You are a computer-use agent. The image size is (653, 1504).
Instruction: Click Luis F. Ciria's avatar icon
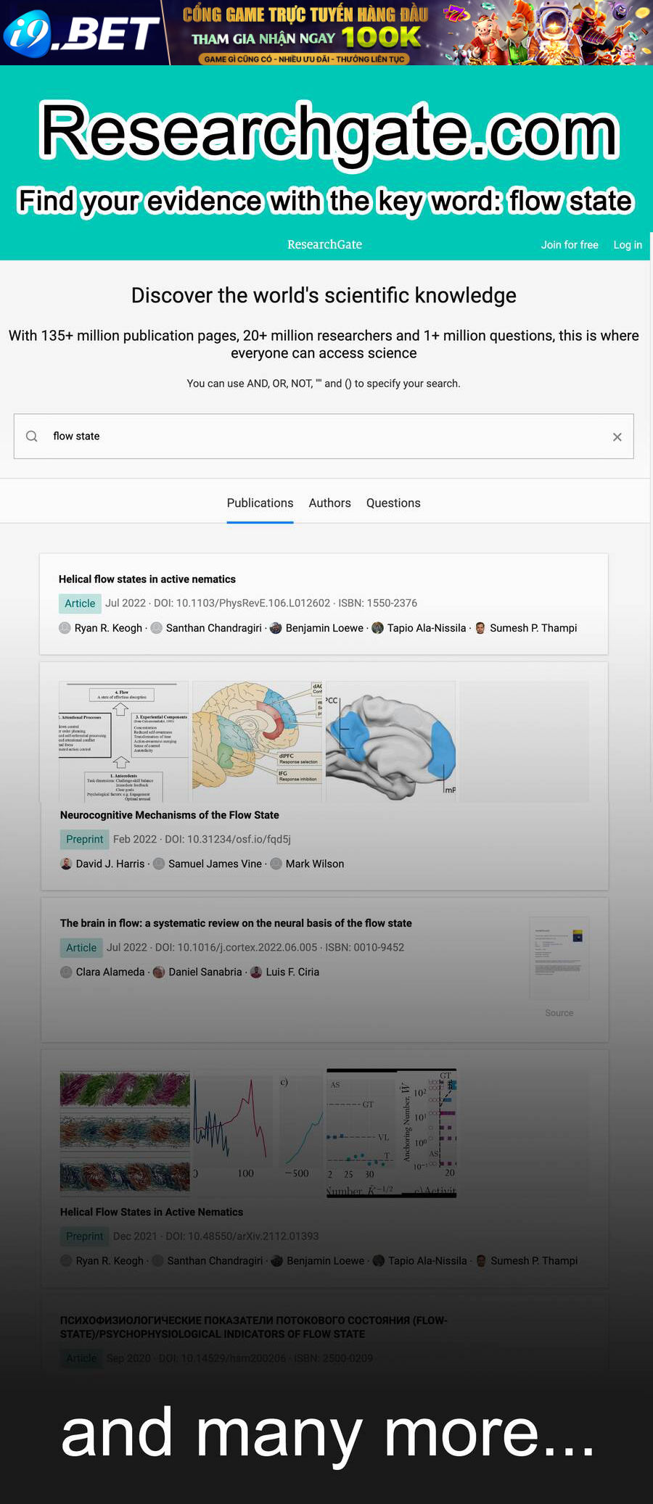point(256,972)
